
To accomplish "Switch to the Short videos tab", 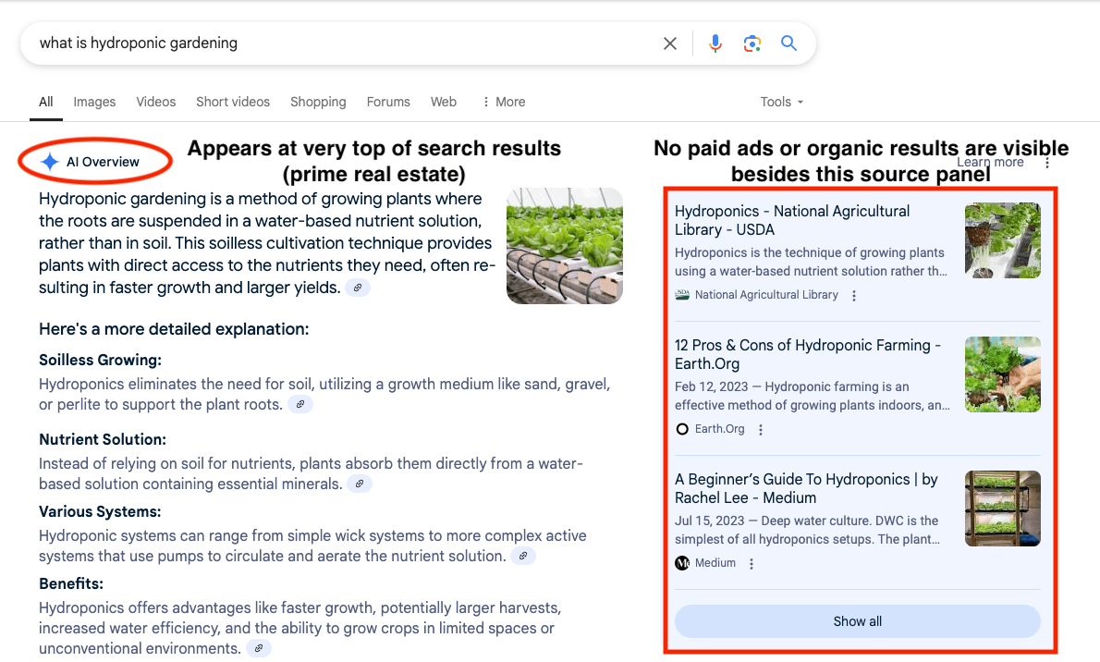I will [x=233, y=102].
